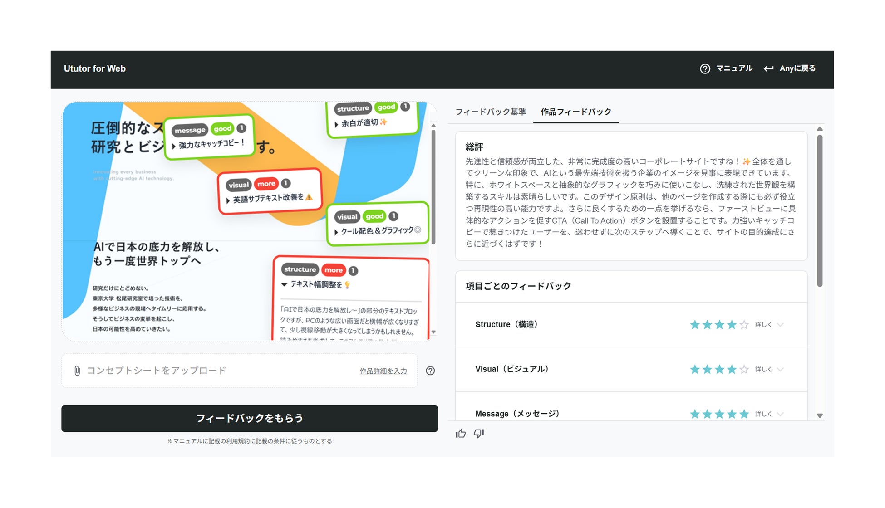The image size is (885, 508).
Task: Expand Structure（構造）details chevron
Action: (x=780, y=325)
